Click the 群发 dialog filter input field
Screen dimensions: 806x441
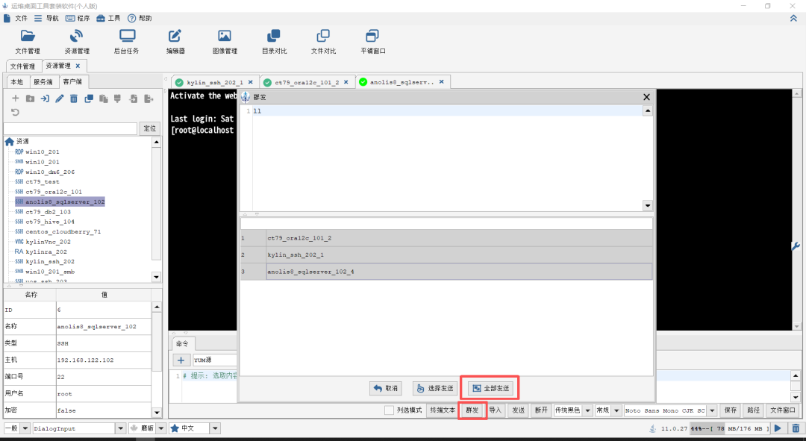pos(446,224)
